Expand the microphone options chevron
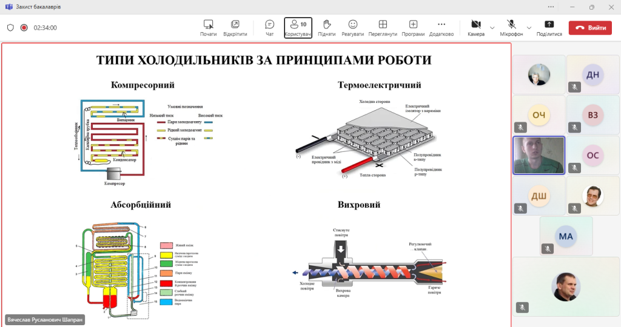Image resolution: width=621 pixels, height=327 pixels. click(529, 27)
